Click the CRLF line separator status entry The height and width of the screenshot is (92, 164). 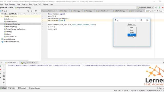coord(120,91)
